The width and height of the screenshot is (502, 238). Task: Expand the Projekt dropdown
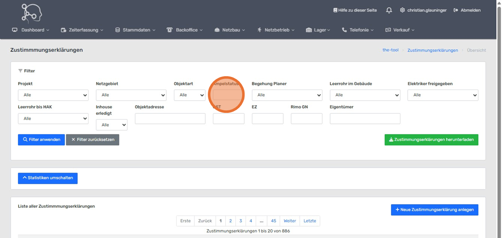click(53, 95)
